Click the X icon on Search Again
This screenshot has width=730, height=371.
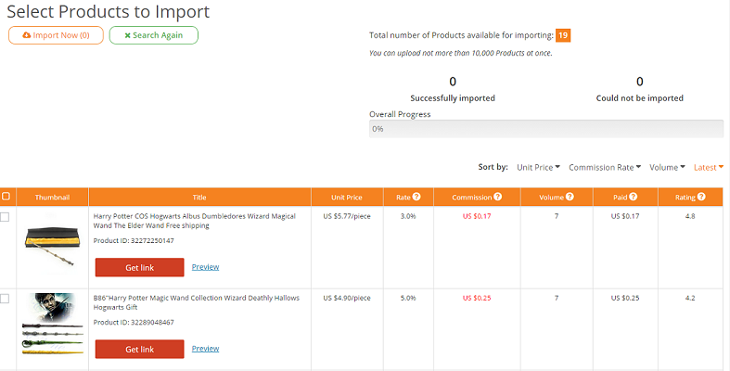pos(128,35)
